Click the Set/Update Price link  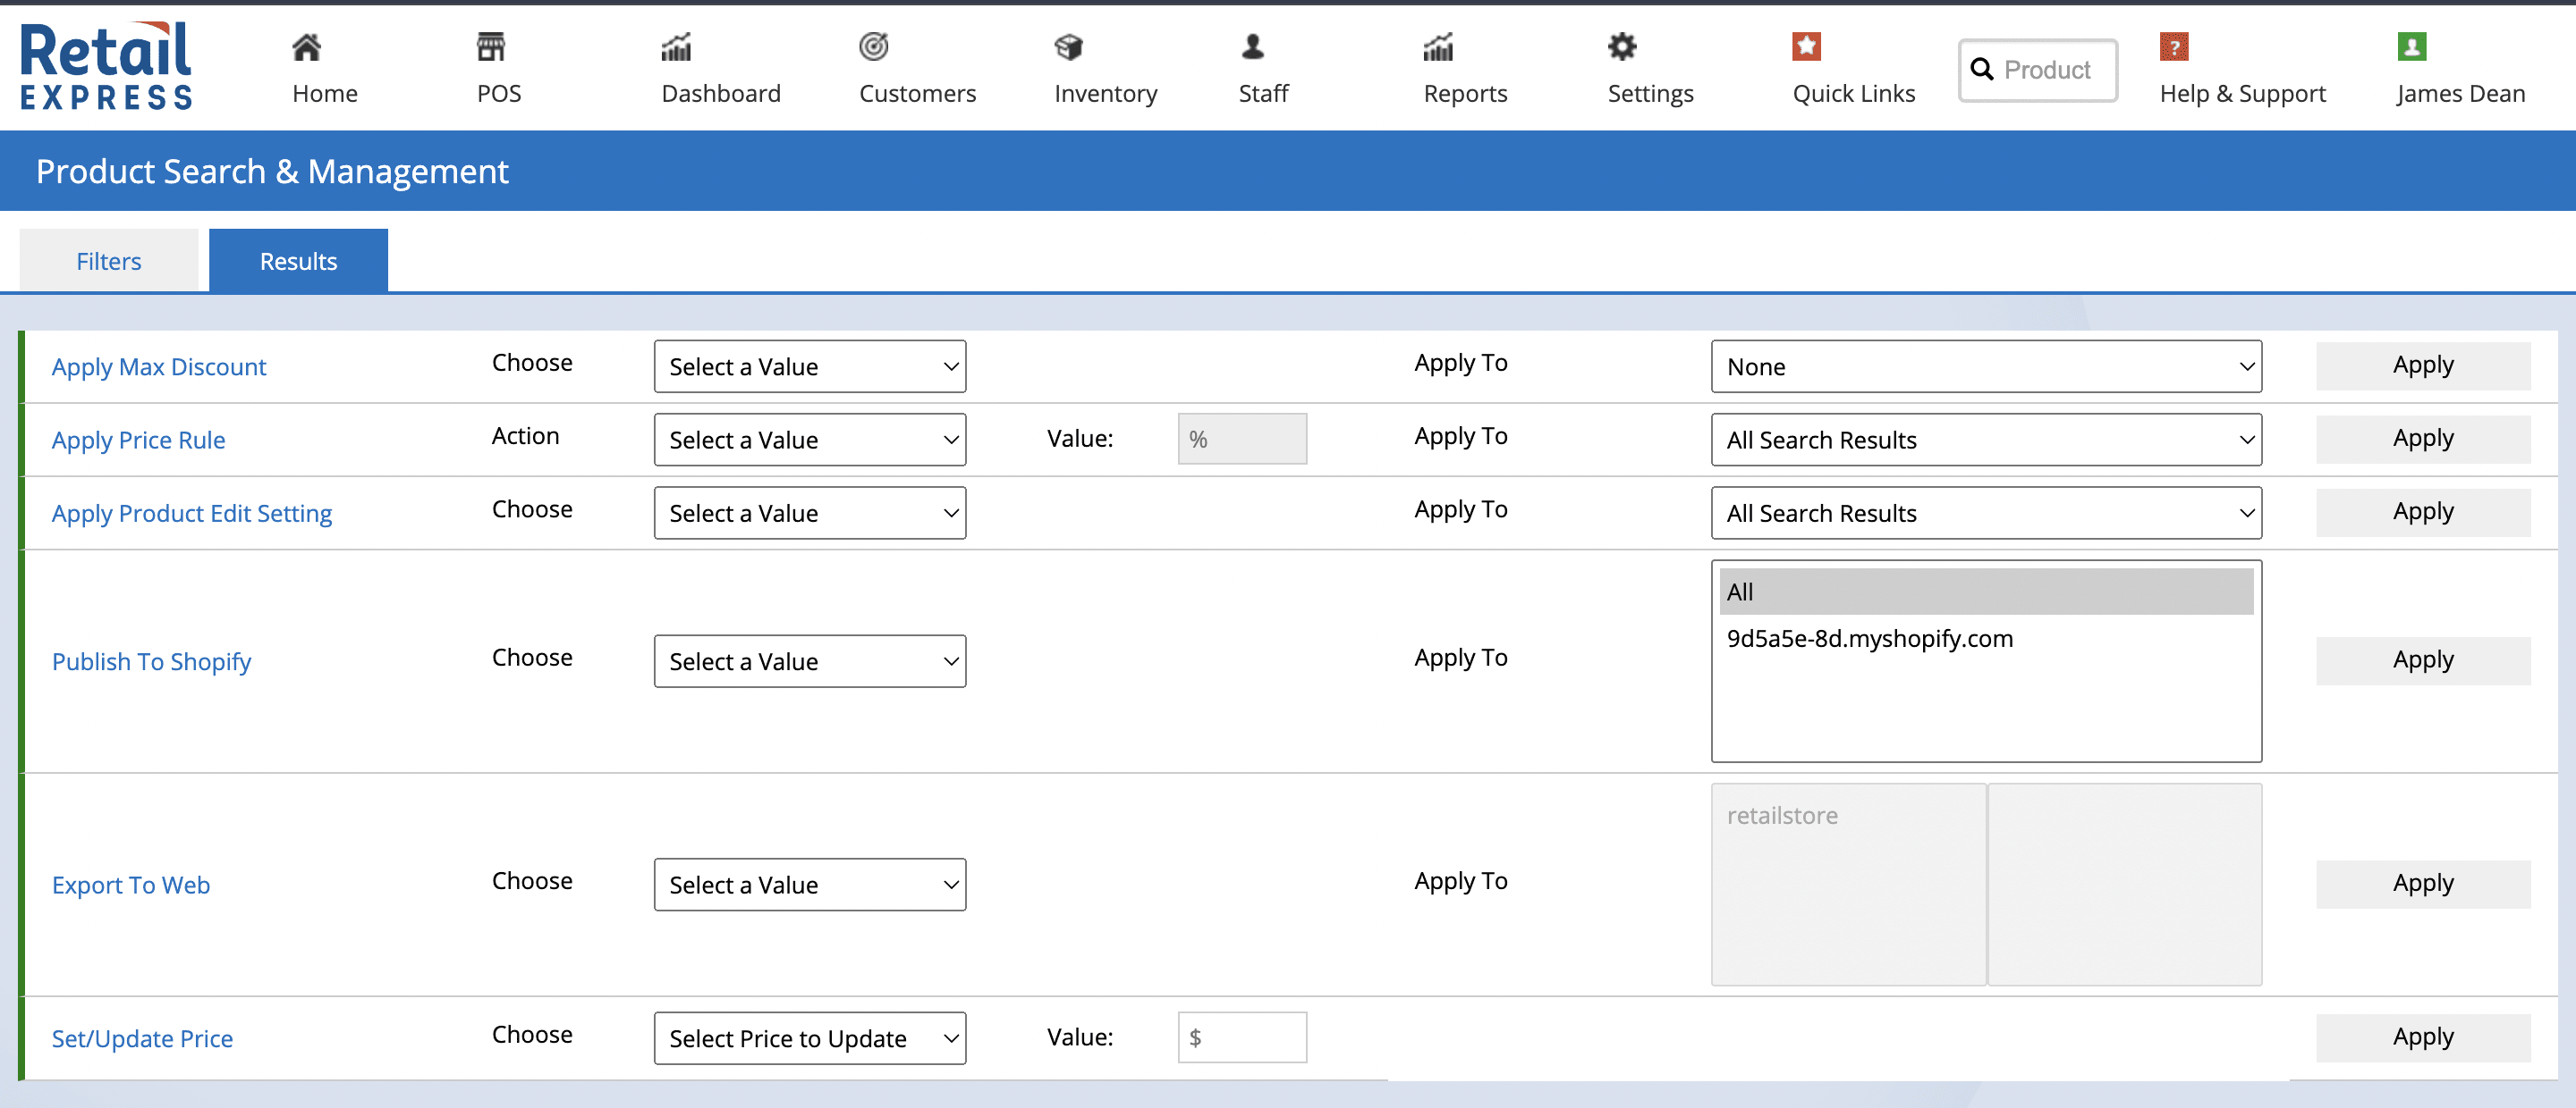pyautogui.click(x=142, y=1038)
